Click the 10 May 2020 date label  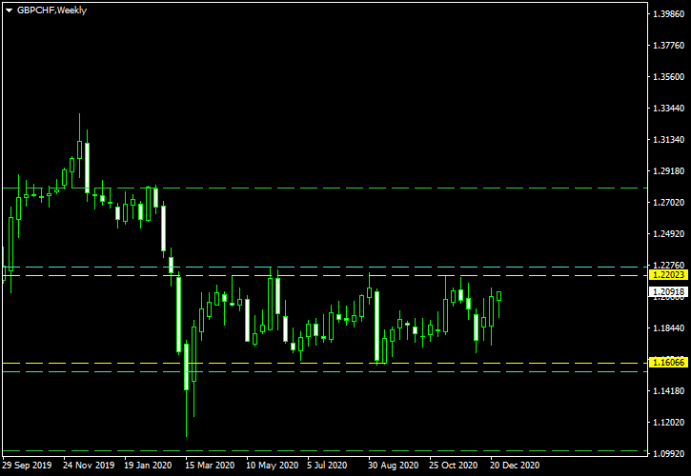(x=272, y=465)
